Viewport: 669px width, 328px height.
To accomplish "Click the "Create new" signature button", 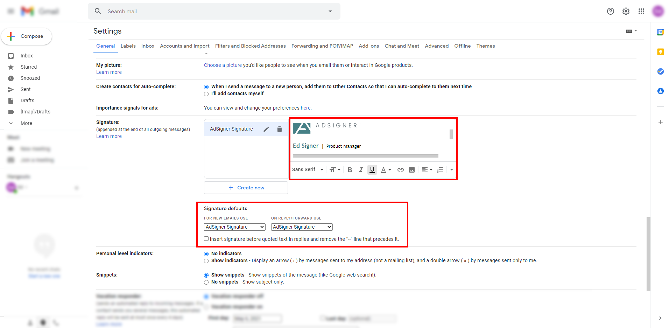I will tap(246, 188).
